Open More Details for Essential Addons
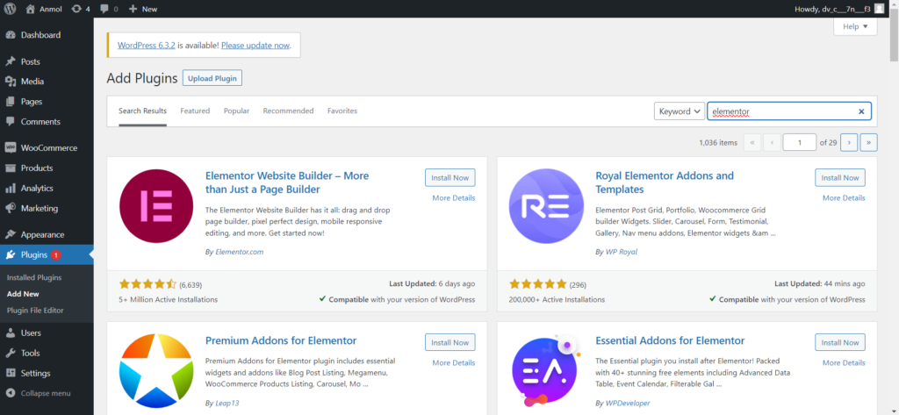Viewport: 899px width, 415px height. (x=844, y=362)
